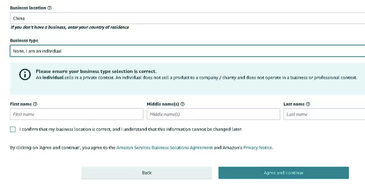
Task: Click the Last name question mark icon
Action: (x=308, y=104)
